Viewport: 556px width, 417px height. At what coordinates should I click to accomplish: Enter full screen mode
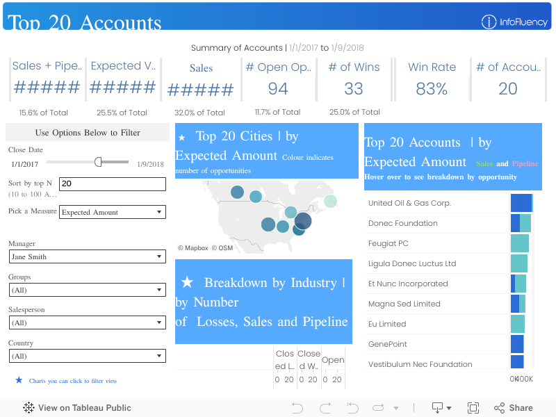(x=473, y=408)
